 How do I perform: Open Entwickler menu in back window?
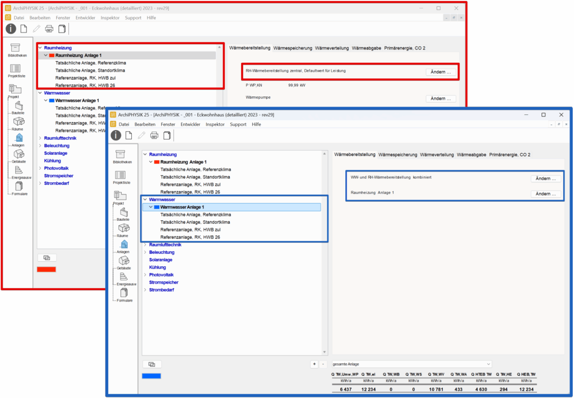click(x=85, y=17)
